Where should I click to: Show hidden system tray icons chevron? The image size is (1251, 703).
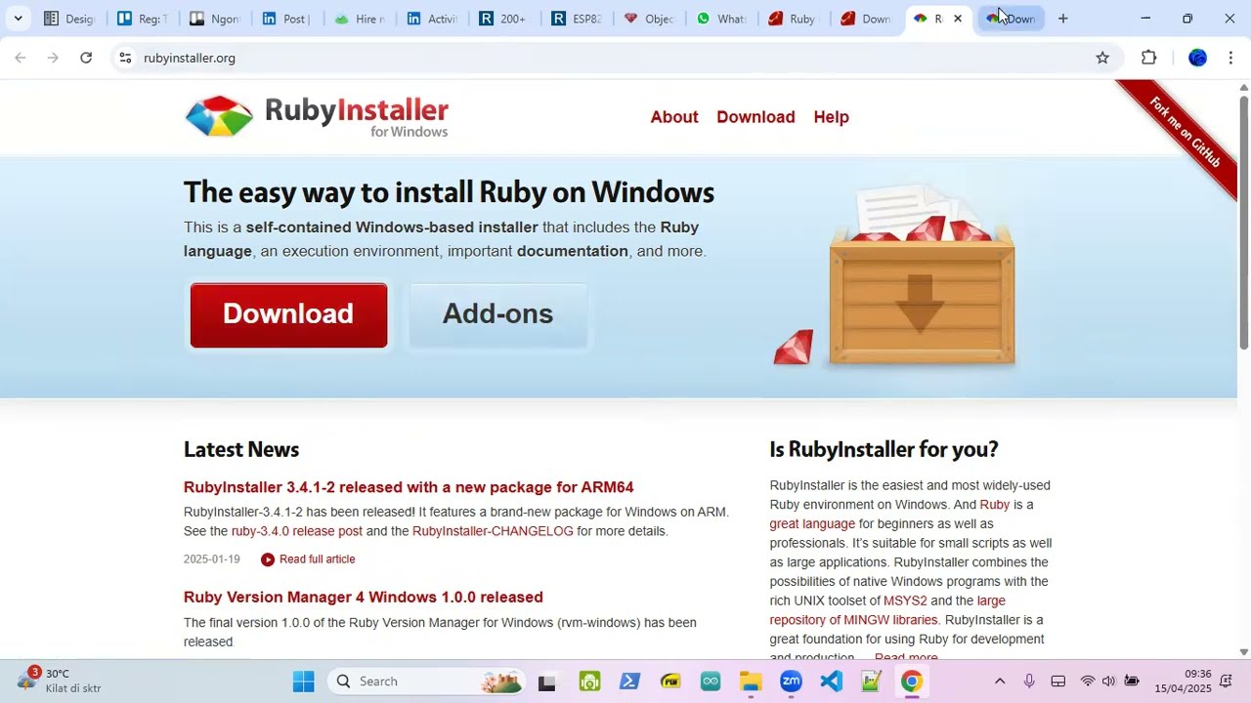point(999,682)
